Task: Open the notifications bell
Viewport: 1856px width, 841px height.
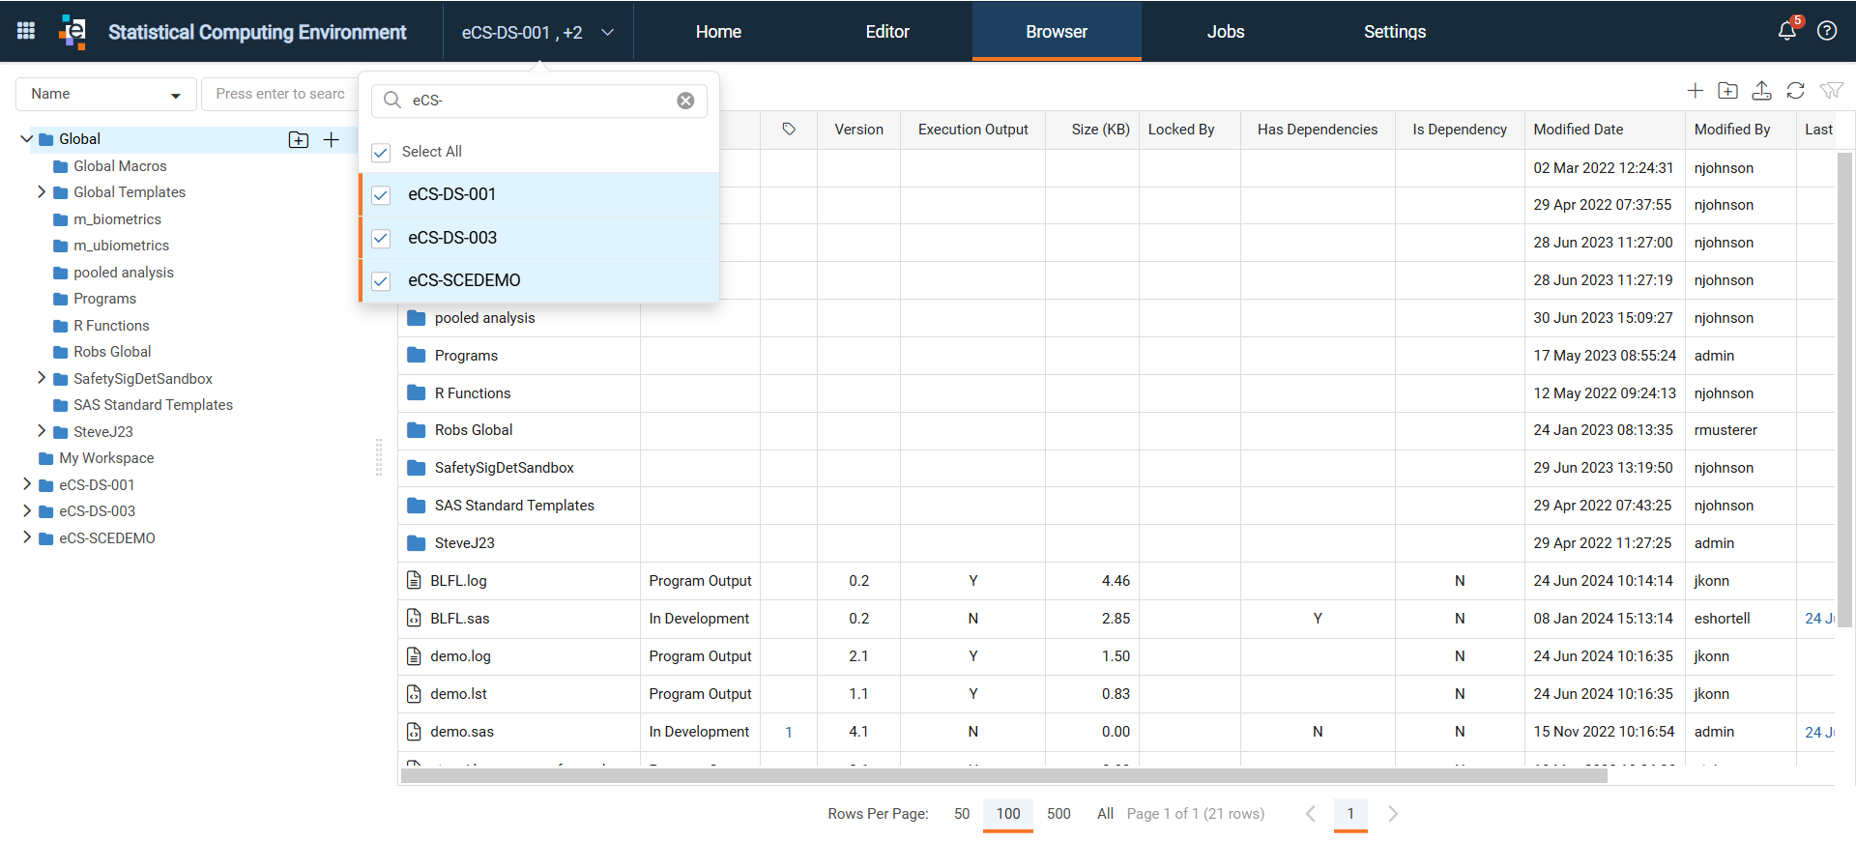Action: coord(1786,31)
